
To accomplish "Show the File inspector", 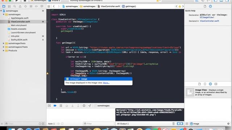I will 205,6.
